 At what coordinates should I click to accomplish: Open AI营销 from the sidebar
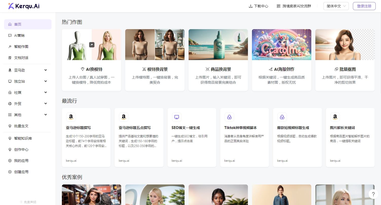pos(28,35)
